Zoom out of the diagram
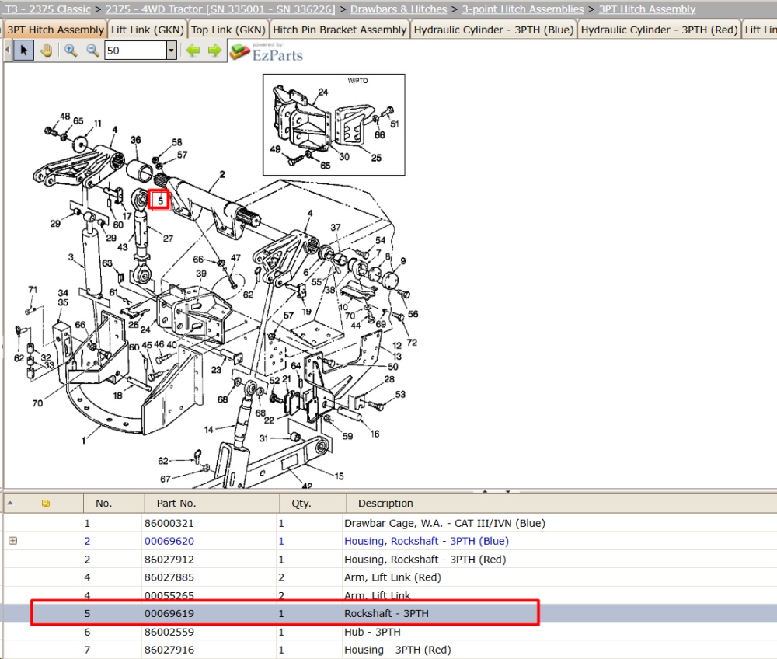This screenshot has width=777, height=659. pos(92,50)
